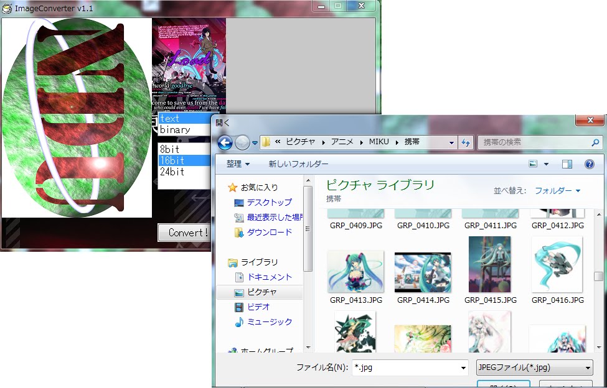This screenshot has height=388, width=607.
Task: Click 新しいフォルダー button
Action: 298,164
